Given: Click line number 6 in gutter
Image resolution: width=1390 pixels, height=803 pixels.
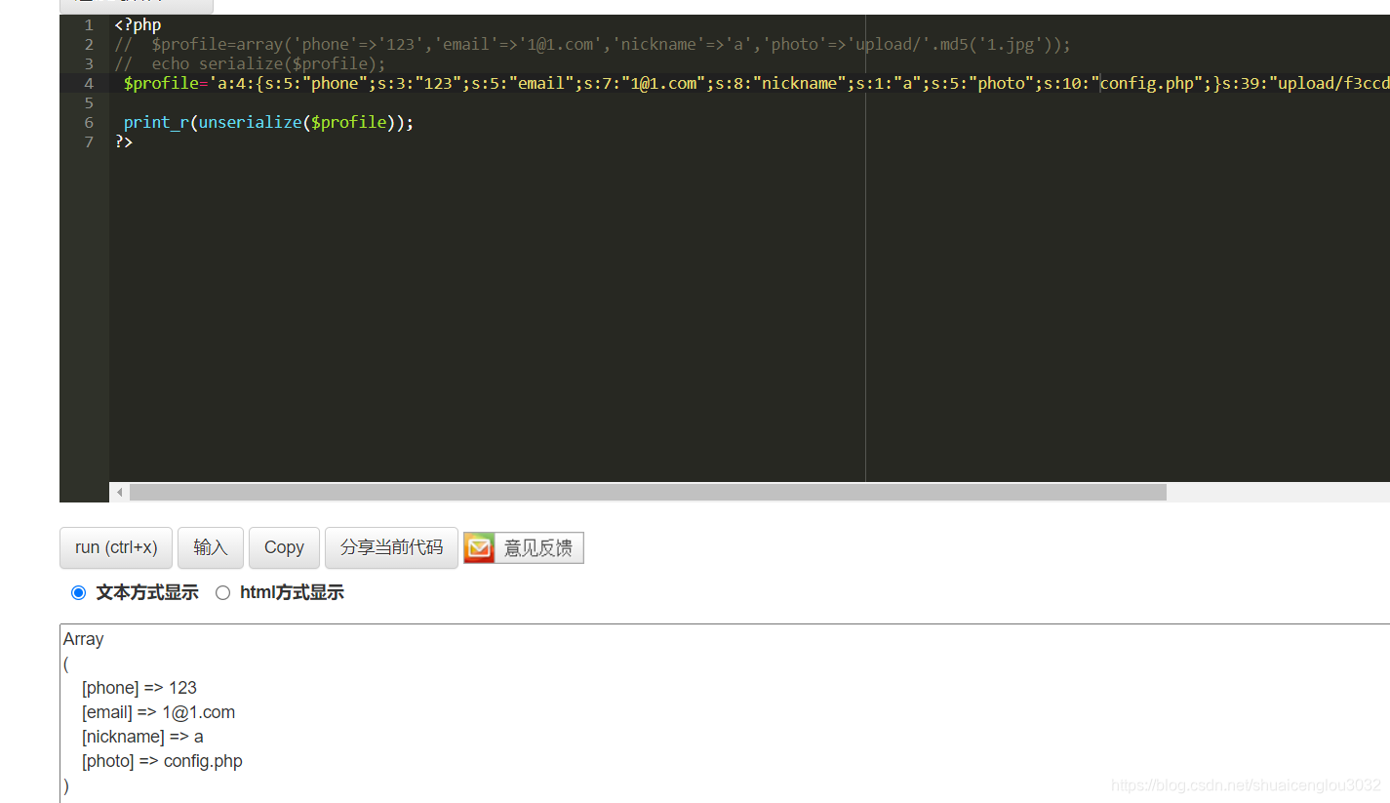Looking at the screenshot, I should coord(89,122).
